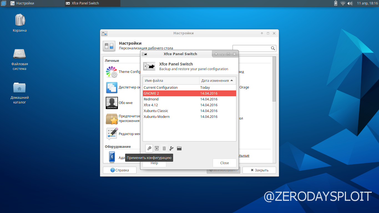Select the Xubuntu Modern configuration row
The height and width of the screenshot is (213, 379).
[x=189, y=117]
